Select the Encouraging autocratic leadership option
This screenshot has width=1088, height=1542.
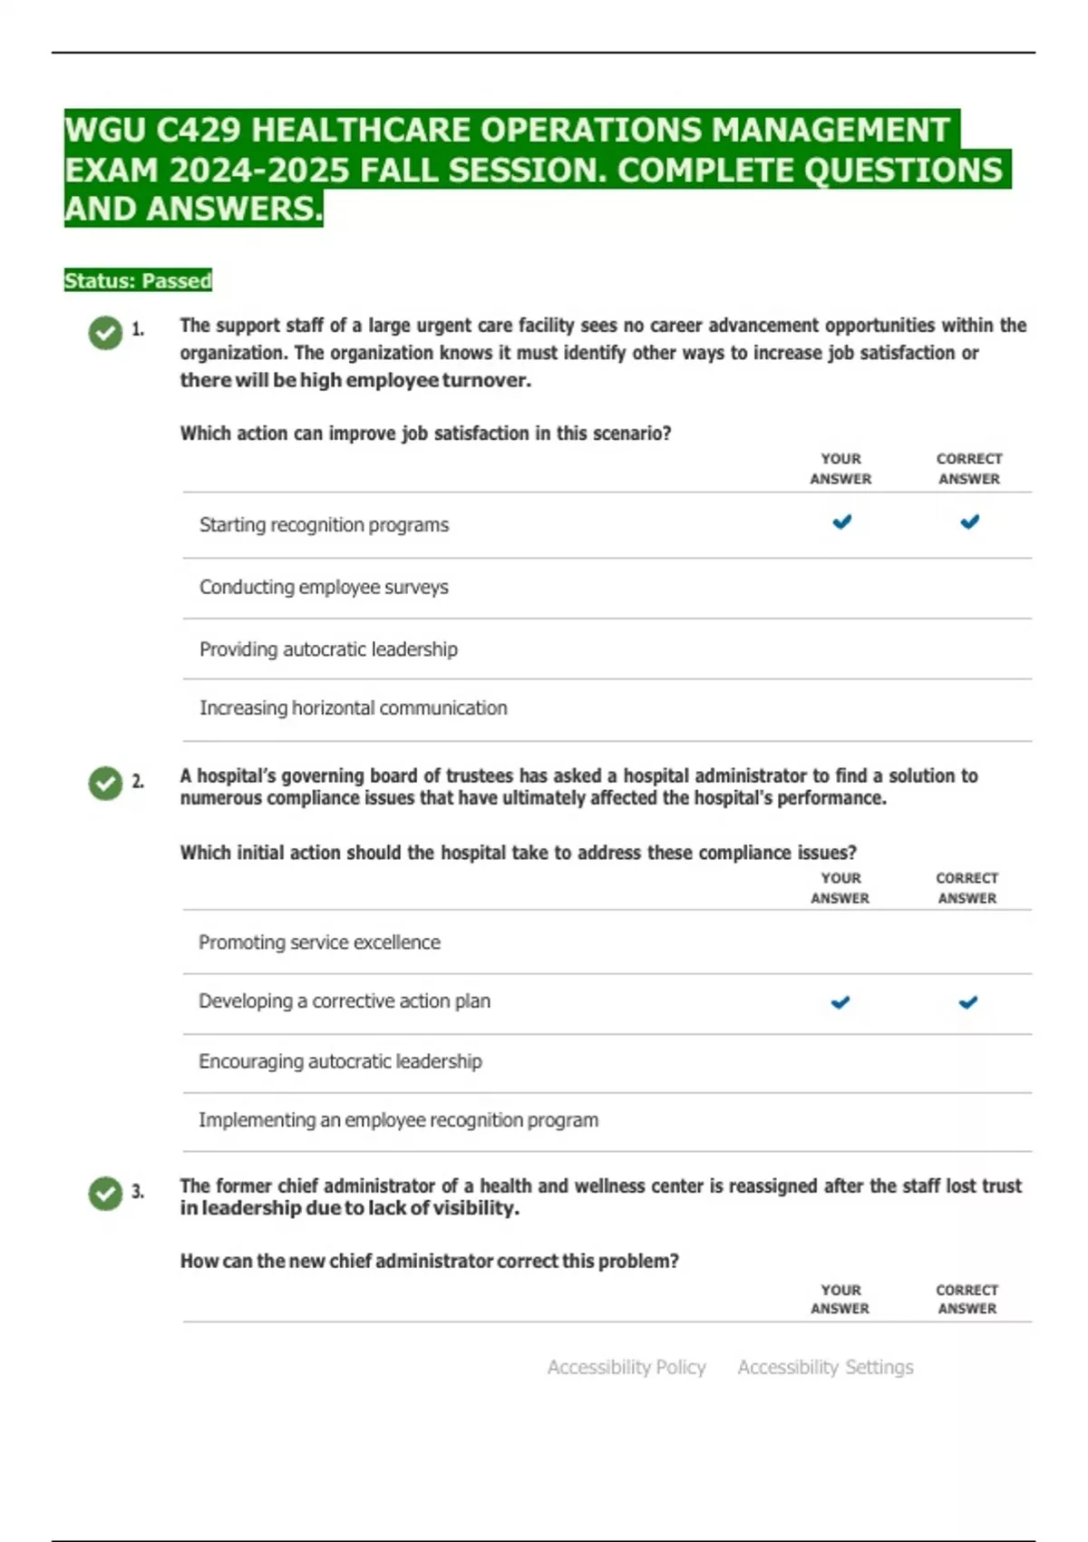(x=607, y=1062)
